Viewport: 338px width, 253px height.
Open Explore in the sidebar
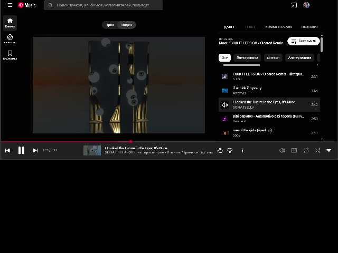[10, 39]
